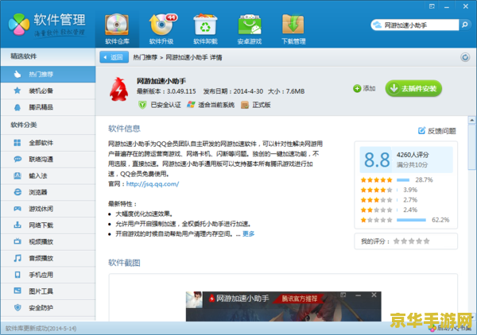Click the 更多 link after features

click(248, 233)
